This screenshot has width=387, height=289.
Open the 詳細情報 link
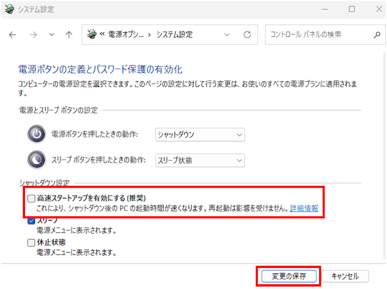(304, 209)
